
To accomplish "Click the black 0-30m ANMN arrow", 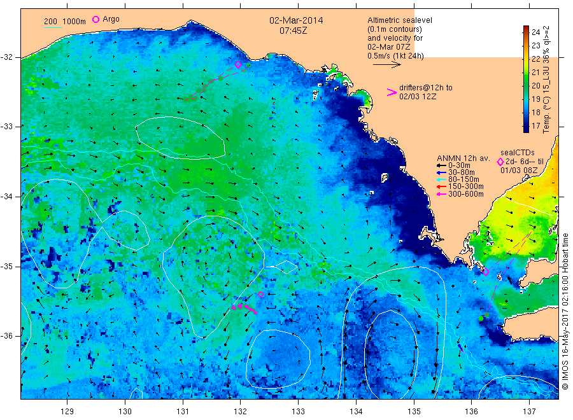I will (441, 165).
